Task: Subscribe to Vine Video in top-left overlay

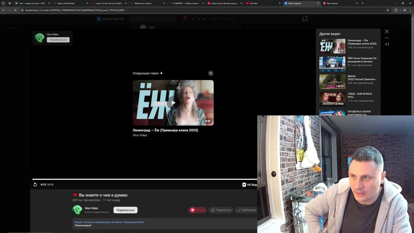Action: point(58,40)
